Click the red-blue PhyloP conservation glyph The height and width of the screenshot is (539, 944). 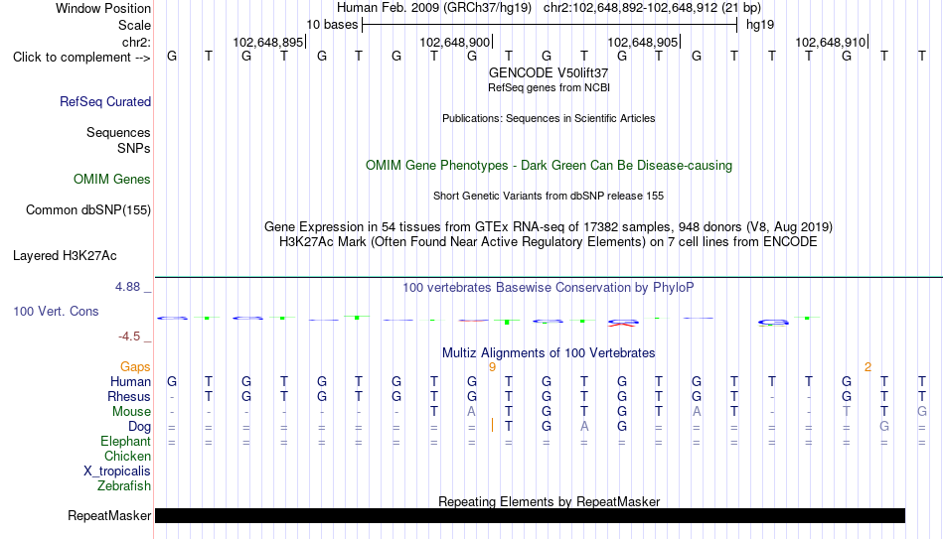pos(622,323)
